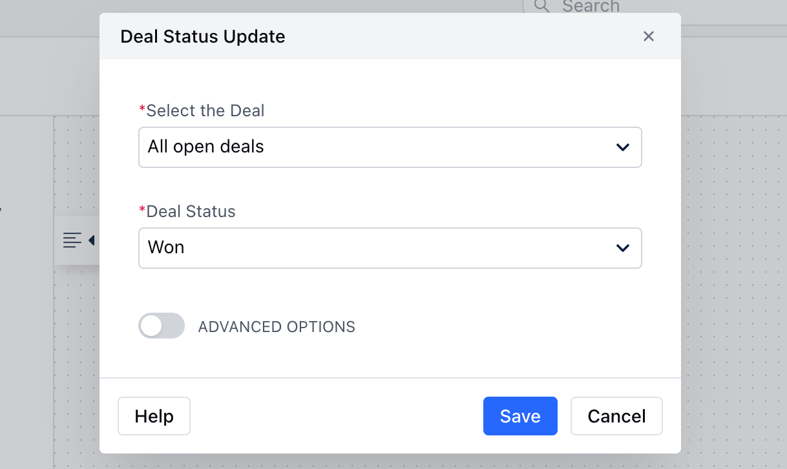
Task: Save the deal status update
Action: (520, 416)
